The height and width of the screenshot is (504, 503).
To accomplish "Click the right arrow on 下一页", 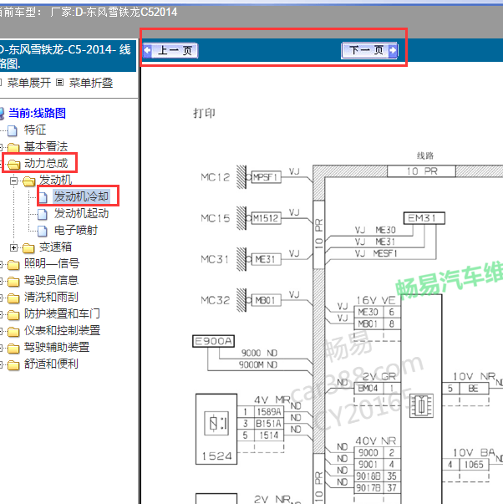I will [x=393, y=50].
